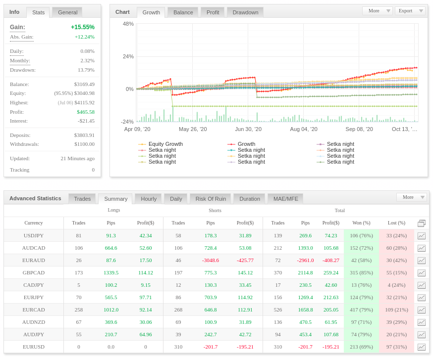The height and width of the screenshot is (357, 433).
Task: Click the Abs. Gain label
Action: click(x=21, y=37)
